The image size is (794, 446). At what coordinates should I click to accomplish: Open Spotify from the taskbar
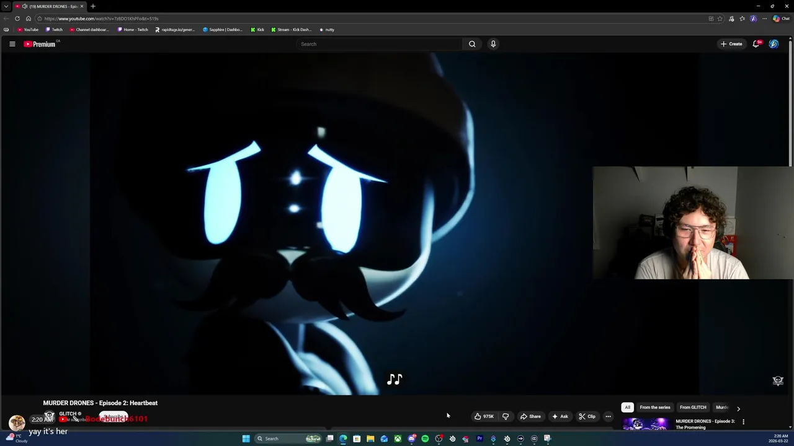(425, 439)
